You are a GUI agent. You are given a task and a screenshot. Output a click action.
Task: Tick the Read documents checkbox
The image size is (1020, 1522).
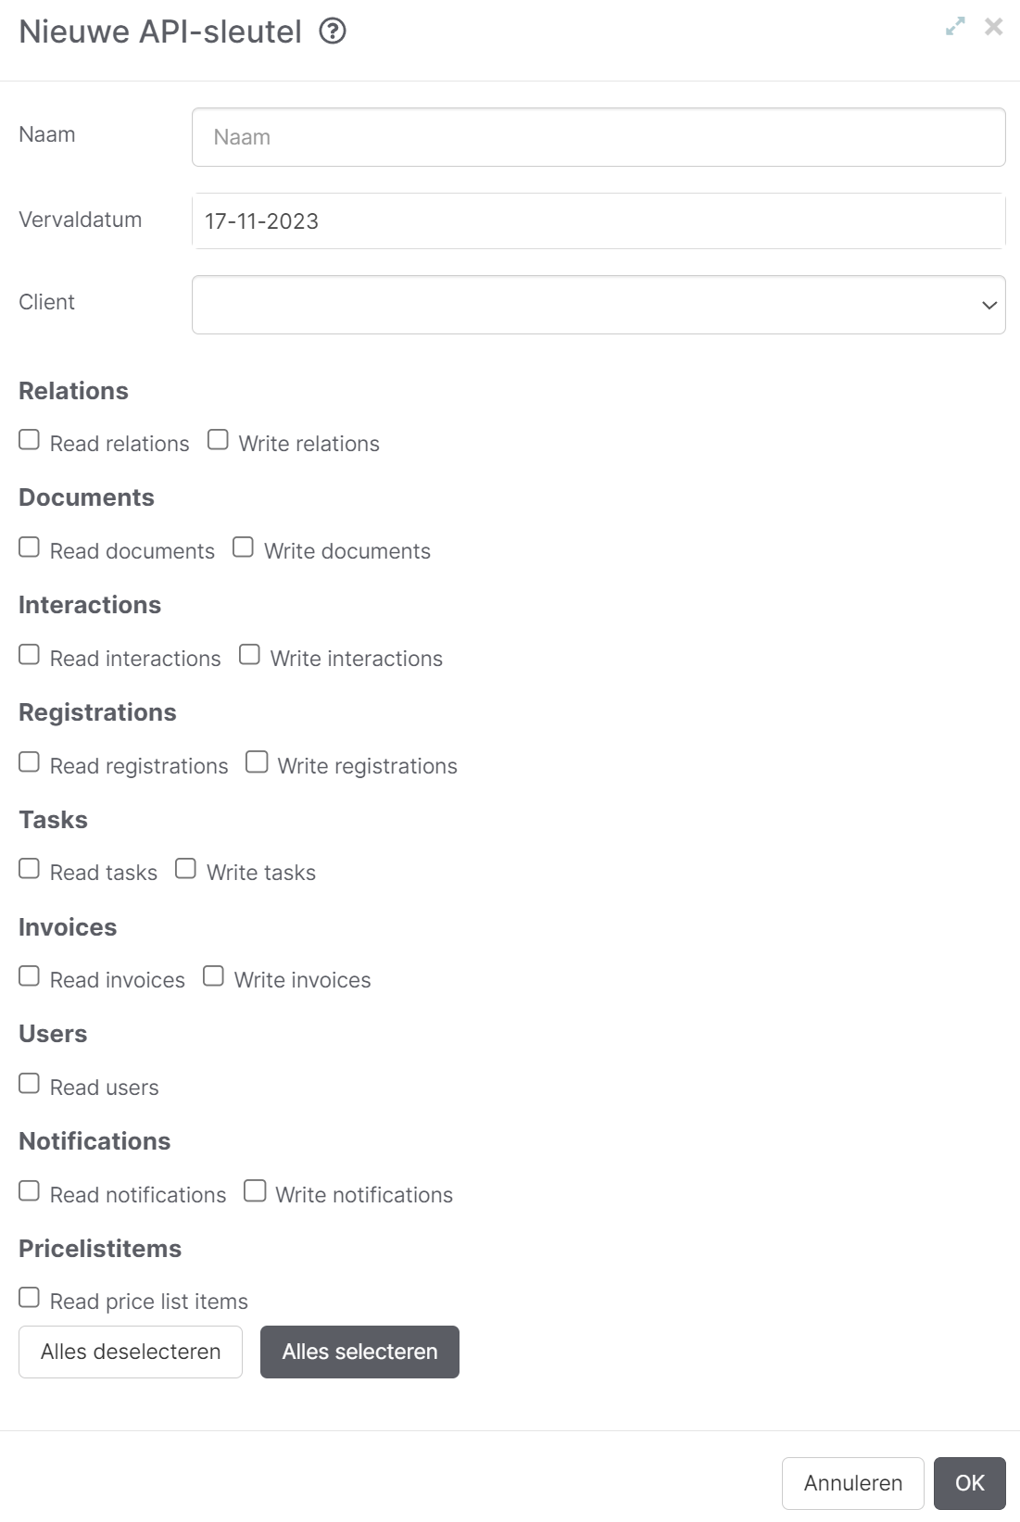(x=30, y=547)
